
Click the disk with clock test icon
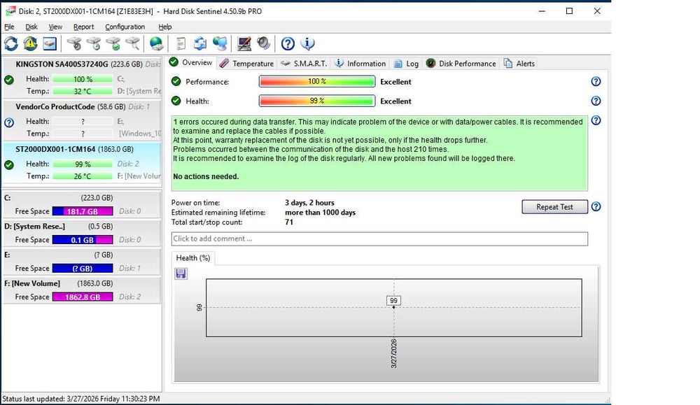click(x=94, y=43)
